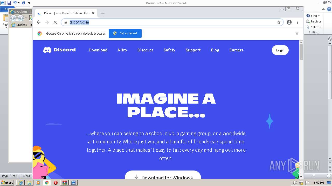Open the Opera icon on the taskbar
Image resolution: width=332 pixels, height=186 pixels.
(x=56, y=183)
